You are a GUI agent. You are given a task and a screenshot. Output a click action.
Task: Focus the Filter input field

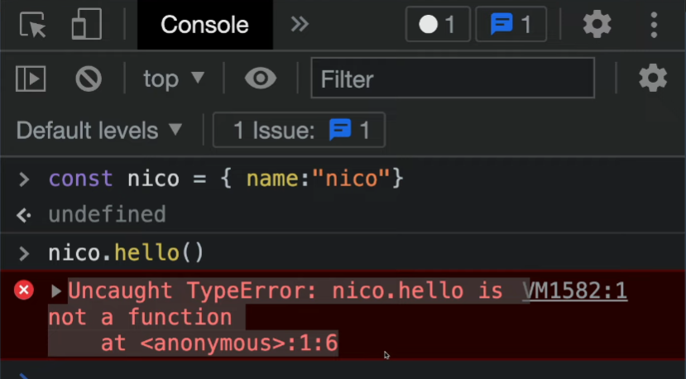pos(453,78)
